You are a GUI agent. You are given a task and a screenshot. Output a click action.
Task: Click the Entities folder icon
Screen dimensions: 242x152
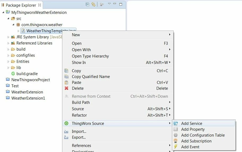(x=13, y=61)
